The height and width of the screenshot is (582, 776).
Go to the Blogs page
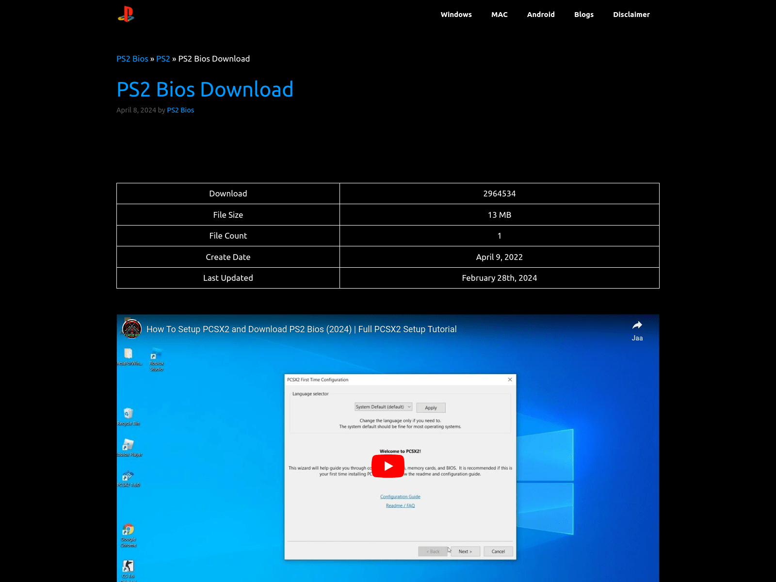[x=584, y=15]
